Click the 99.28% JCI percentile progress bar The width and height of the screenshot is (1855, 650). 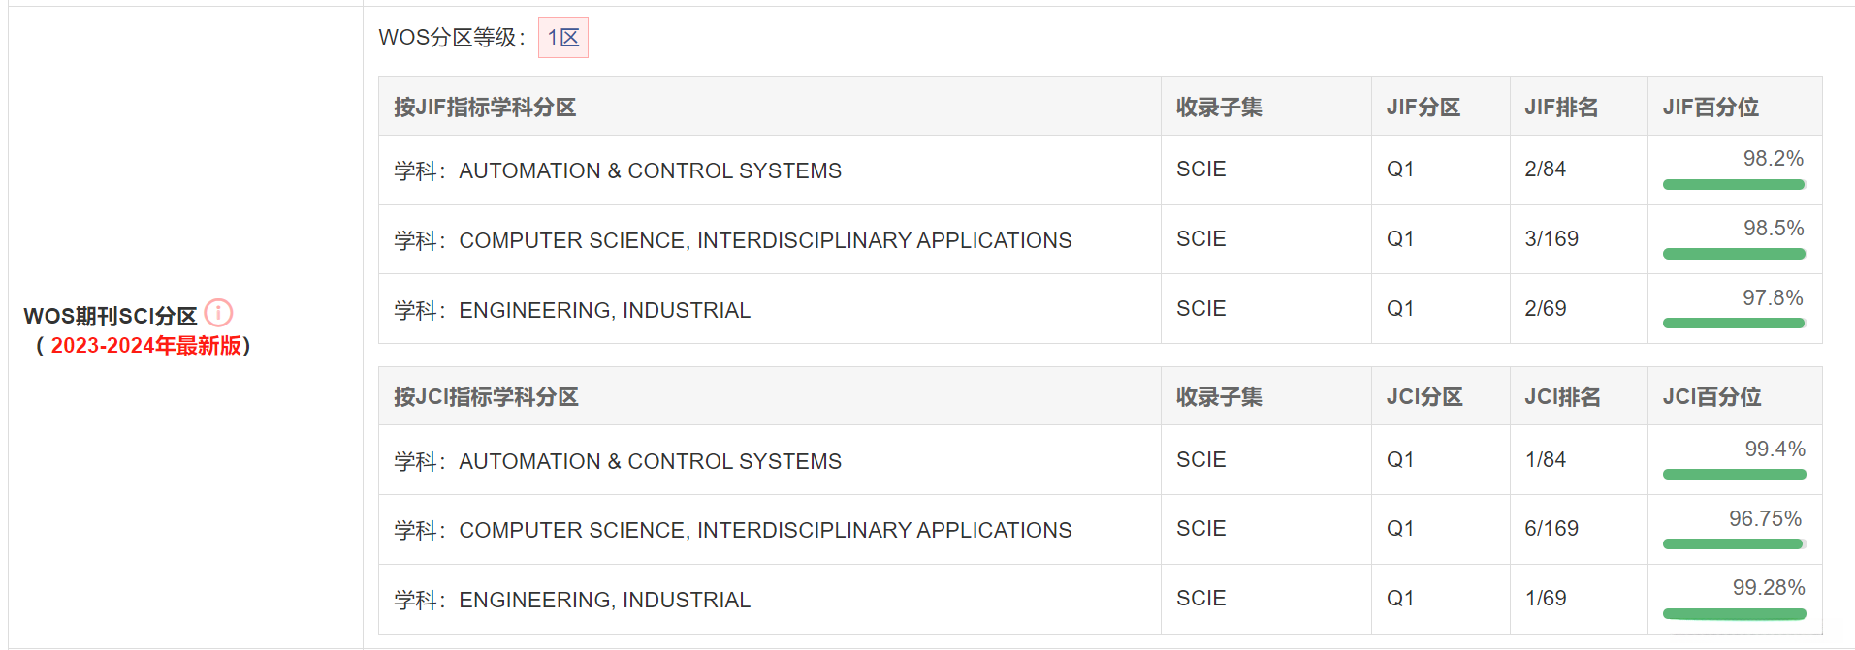[1734, 614]
